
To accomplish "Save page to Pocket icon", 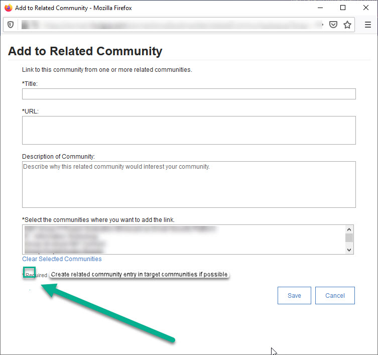I will pyautogui.click(x=333, y=25).
